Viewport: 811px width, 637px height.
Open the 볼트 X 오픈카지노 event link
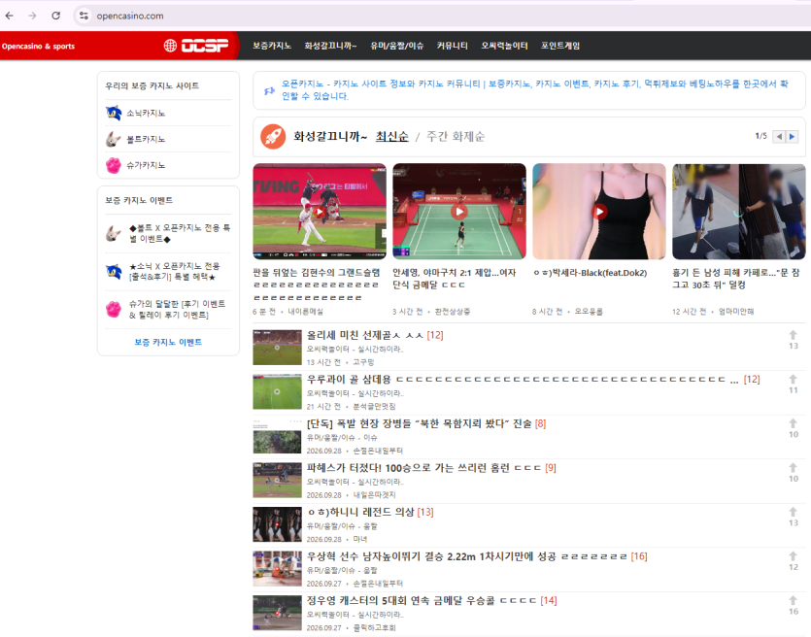pos(180,233)
